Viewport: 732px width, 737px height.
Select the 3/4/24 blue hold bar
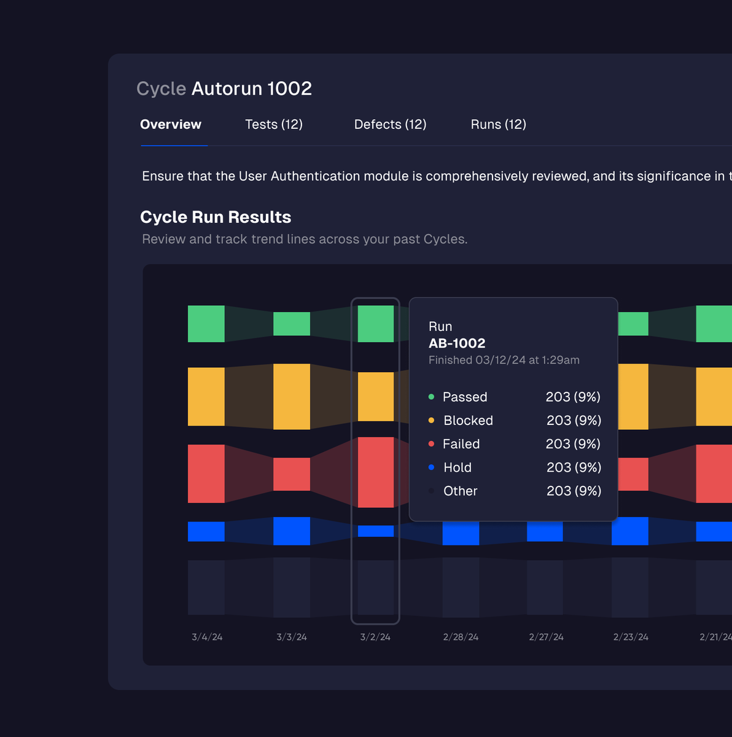point(206,531)
